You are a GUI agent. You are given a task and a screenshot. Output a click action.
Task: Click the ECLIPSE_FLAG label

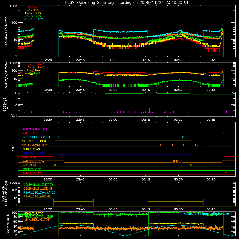[x=33, y=153]
